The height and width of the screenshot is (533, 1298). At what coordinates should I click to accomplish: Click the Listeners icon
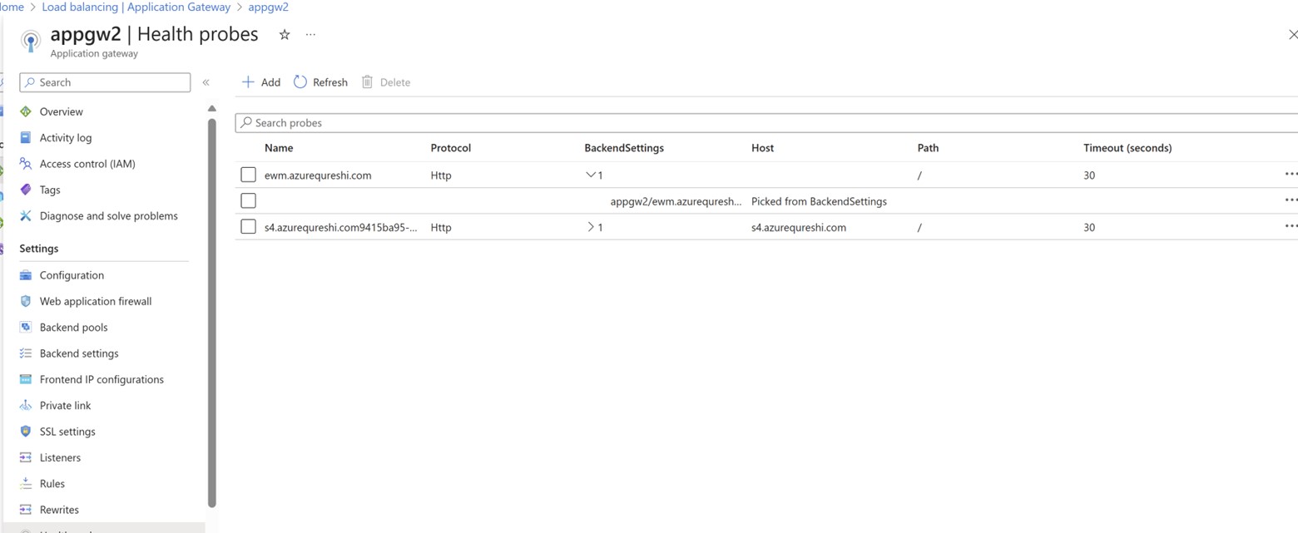[26, 457]
